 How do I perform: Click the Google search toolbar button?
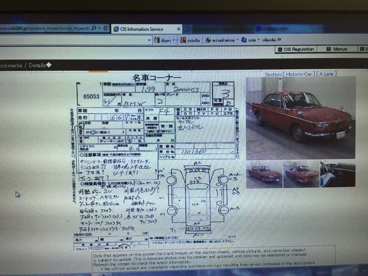coord(163,40)
